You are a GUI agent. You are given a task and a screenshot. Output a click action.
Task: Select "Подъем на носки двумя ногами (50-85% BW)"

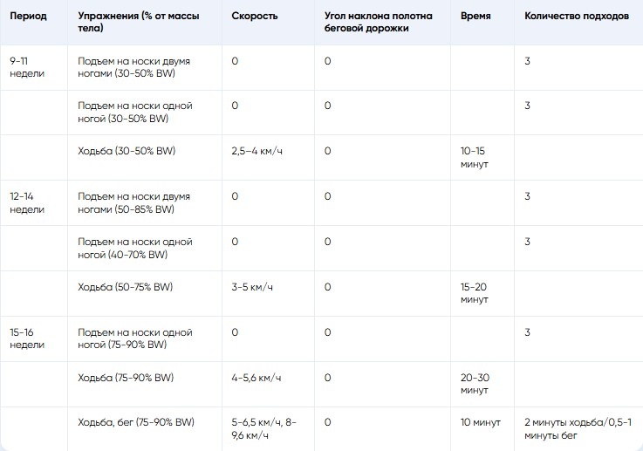(x=133, y=203)
